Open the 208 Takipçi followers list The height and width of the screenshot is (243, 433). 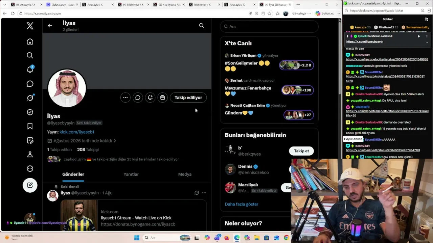[88, 150]
